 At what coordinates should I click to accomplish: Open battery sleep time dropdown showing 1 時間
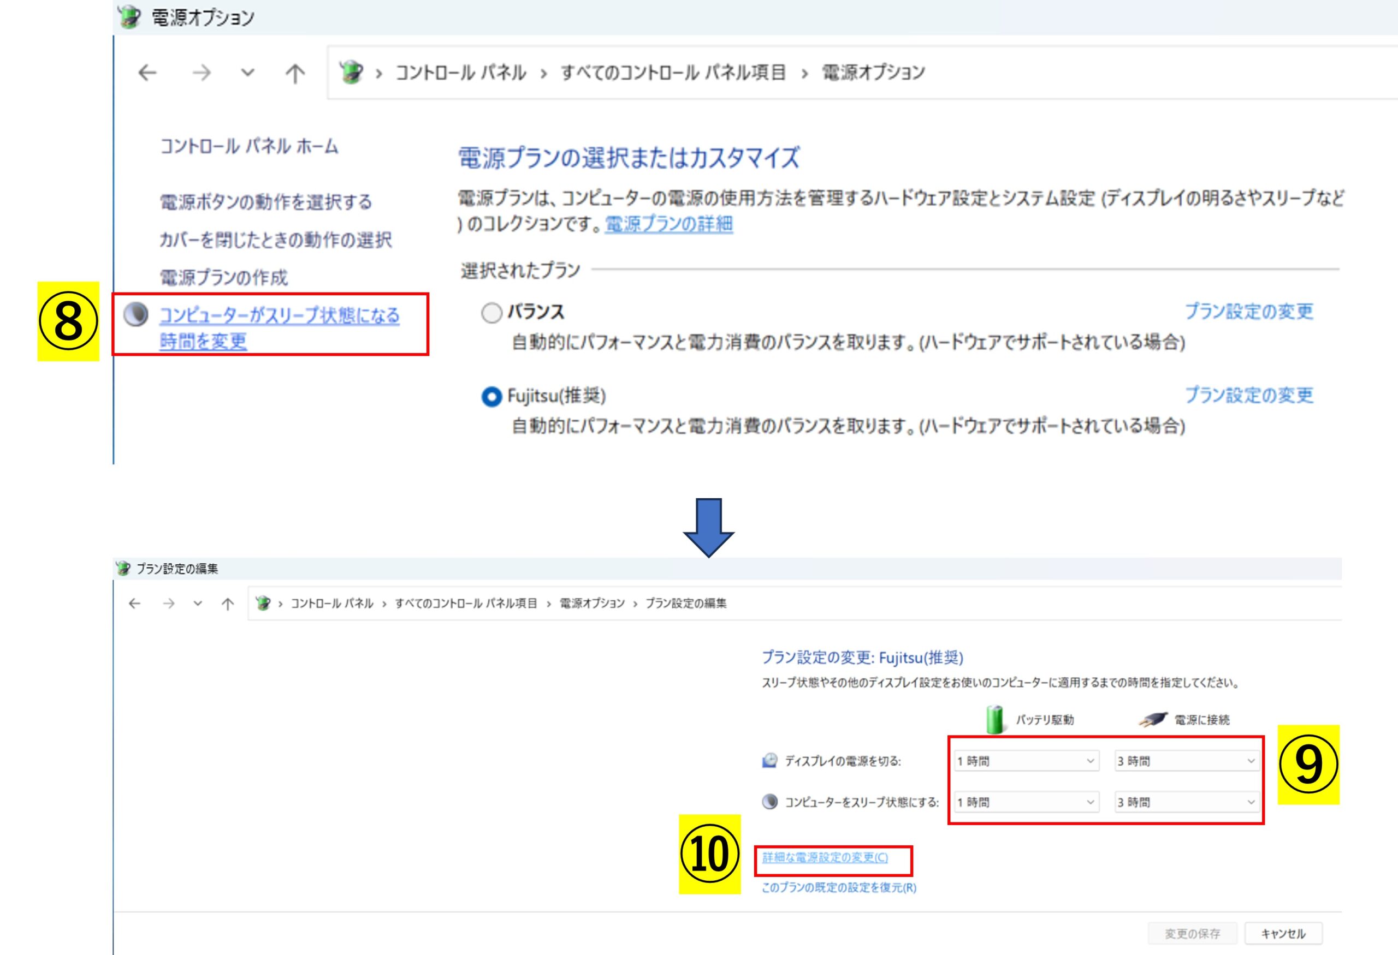click(x=1026, y=802)
